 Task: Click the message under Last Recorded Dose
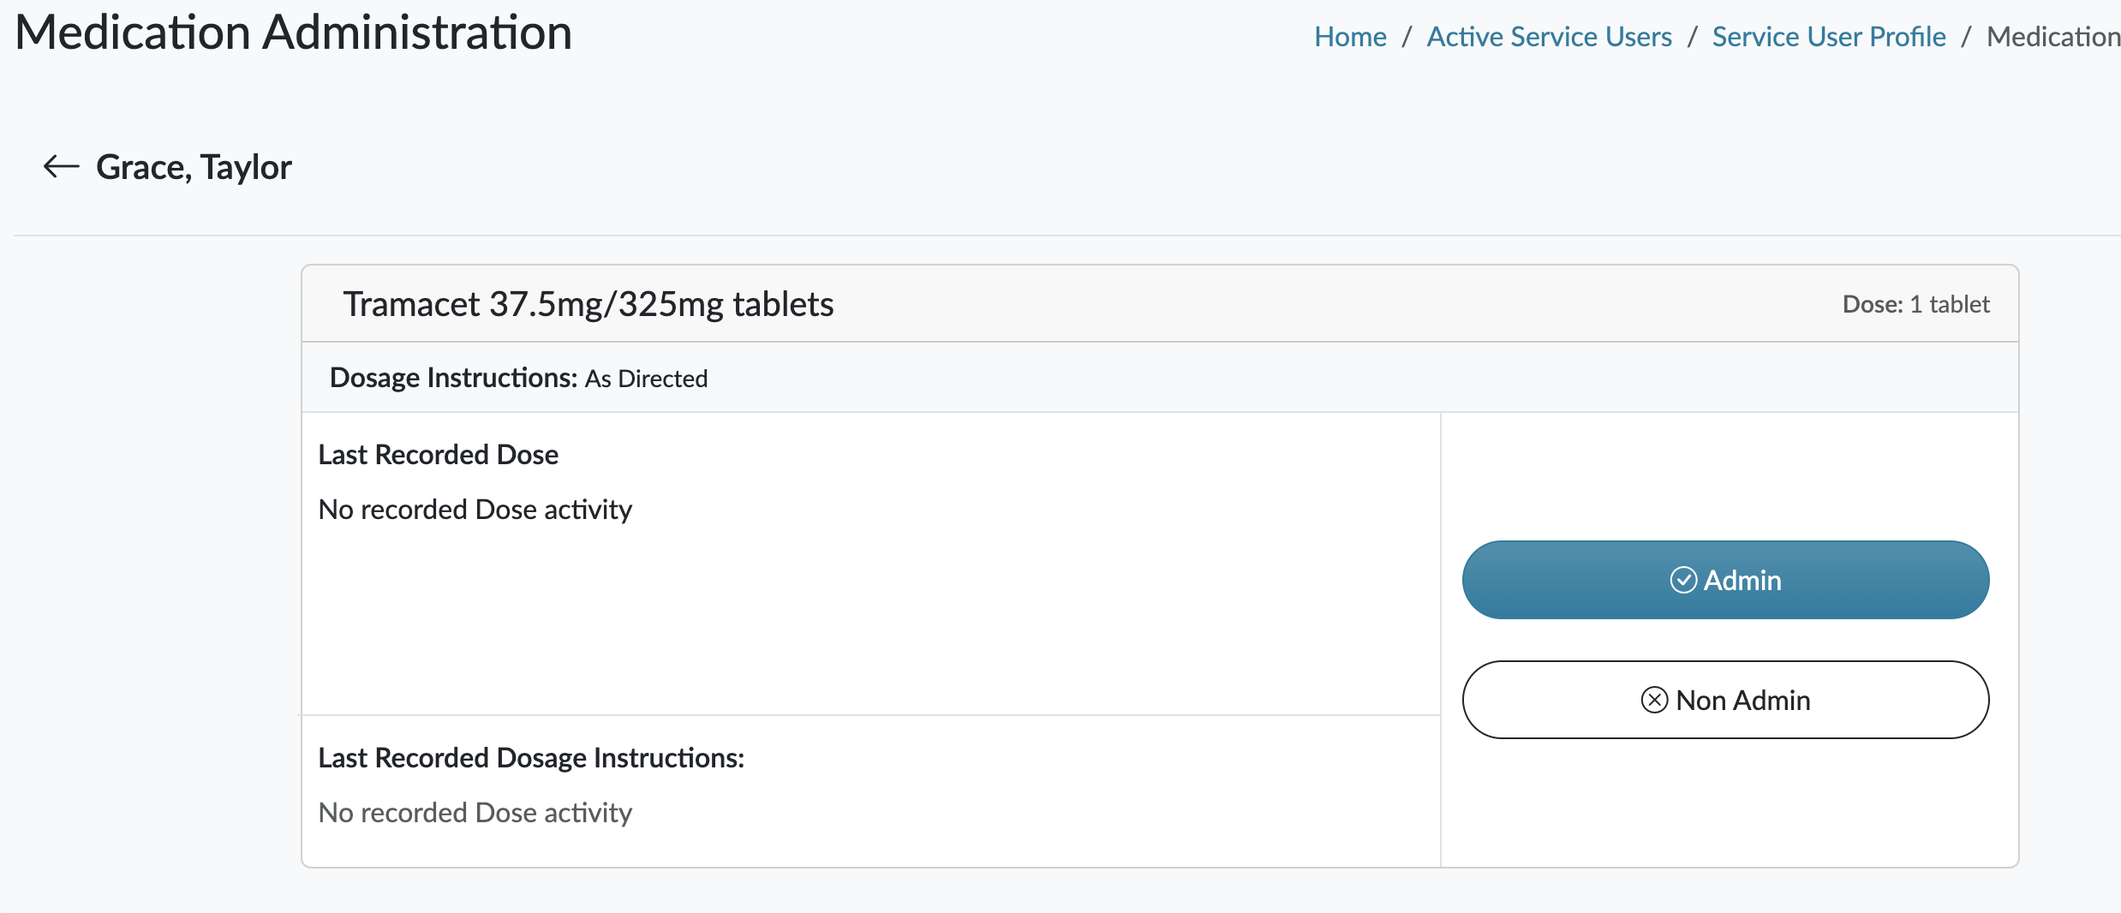pyautogui.click(x=475, y=510)
